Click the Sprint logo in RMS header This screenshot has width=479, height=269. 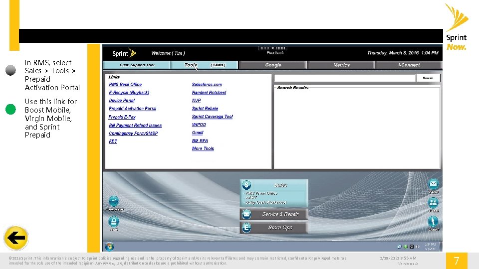point(124,53)
